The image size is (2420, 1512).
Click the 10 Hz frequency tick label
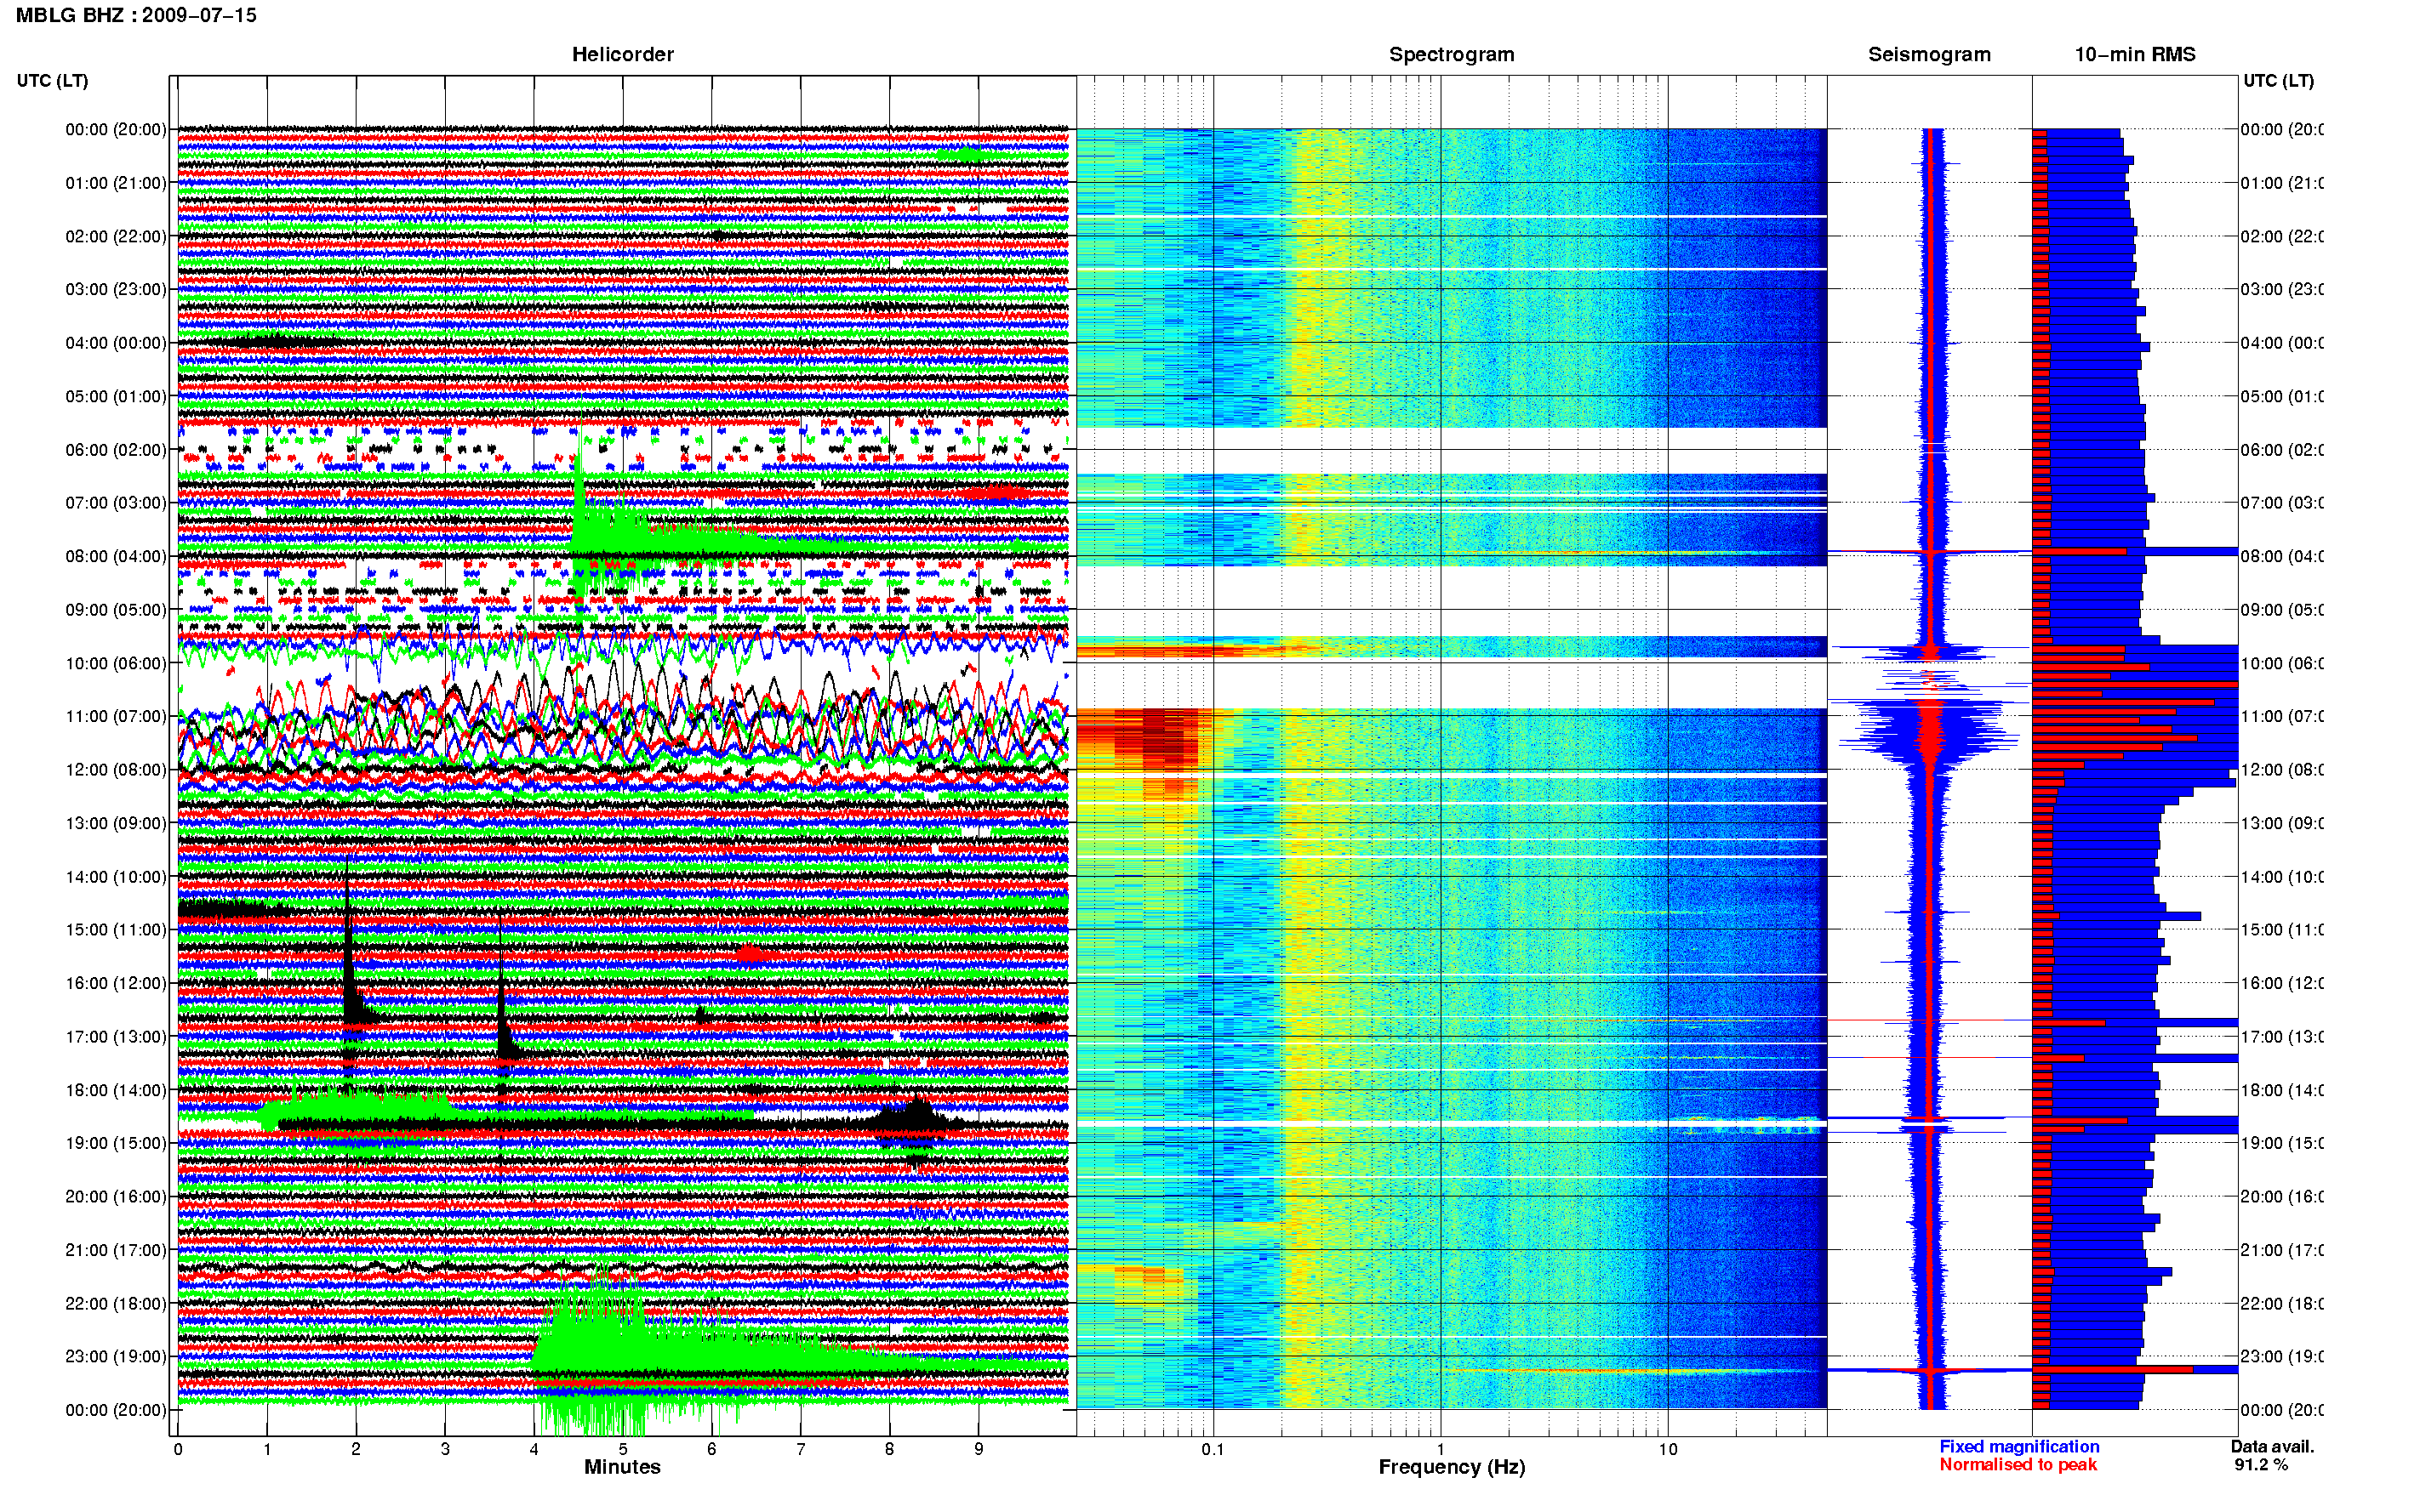click(1668, 1449)
